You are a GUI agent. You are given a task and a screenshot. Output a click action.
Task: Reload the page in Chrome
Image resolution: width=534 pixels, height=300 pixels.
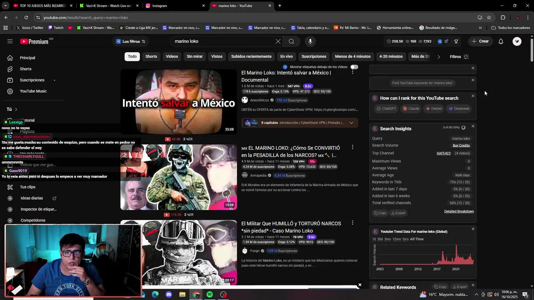(x=26, y=17)
